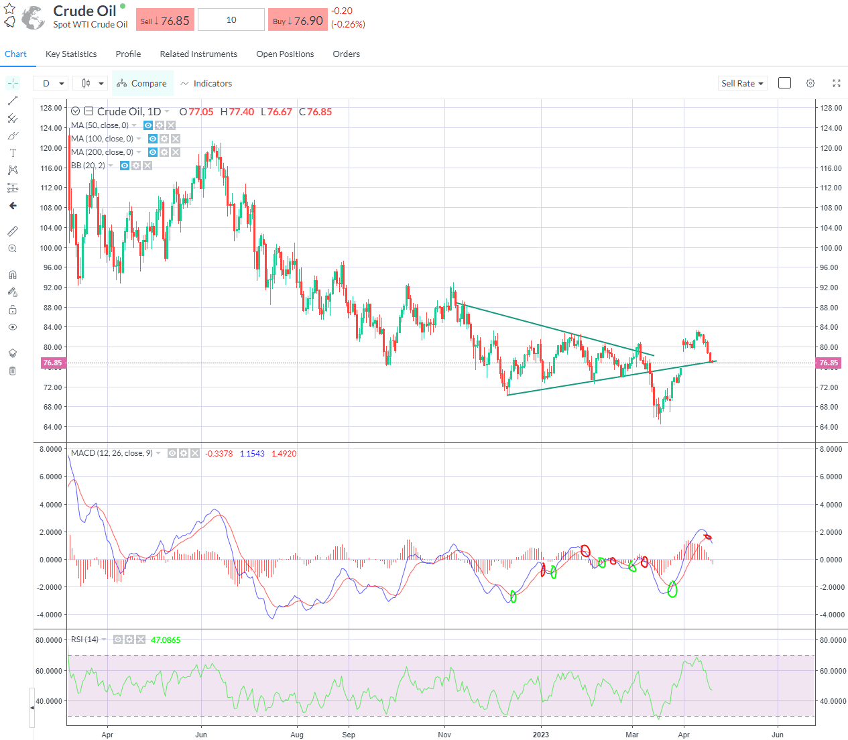The width and height of the screenshot is (848, 740).
Task: Toggle lock all drawing tools padlock
Action: click(13, 310)
